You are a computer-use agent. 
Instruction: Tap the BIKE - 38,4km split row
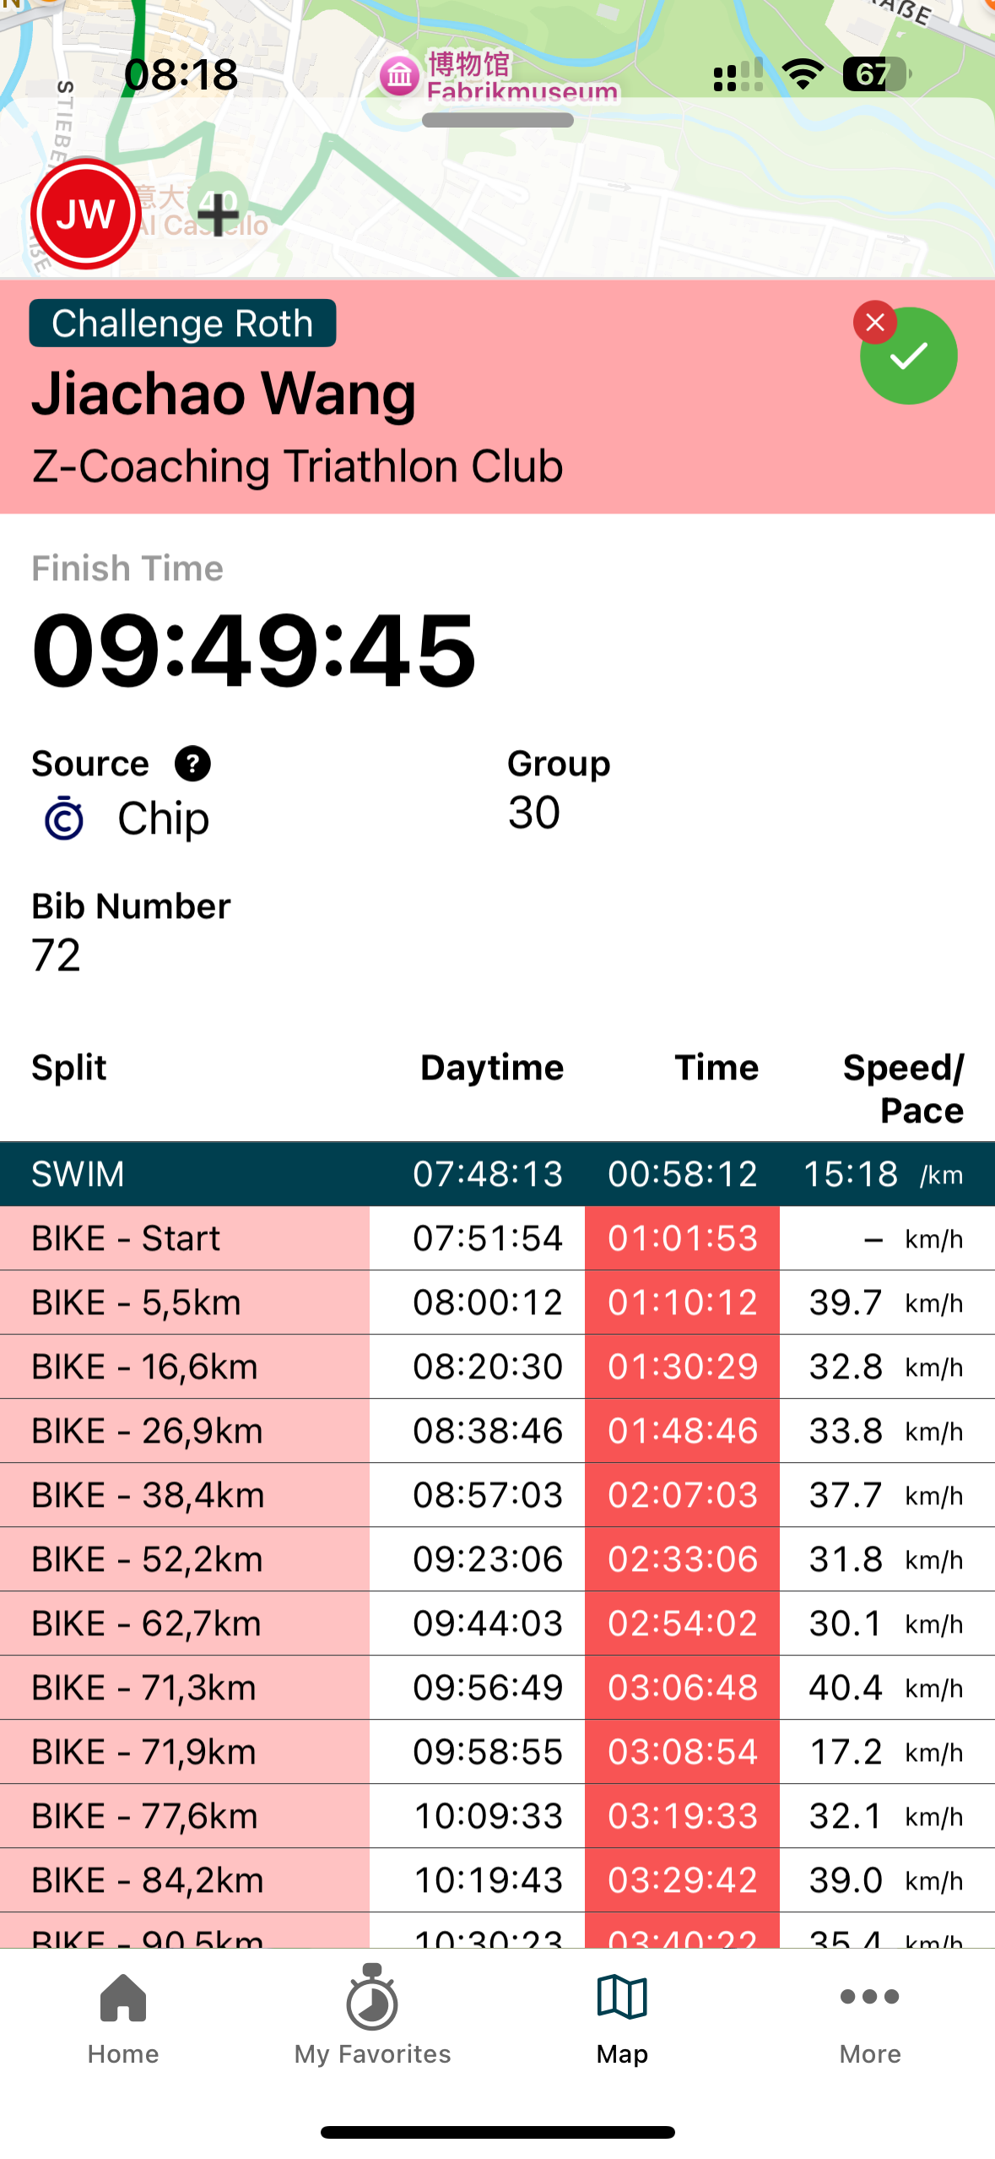(497, 1495)
